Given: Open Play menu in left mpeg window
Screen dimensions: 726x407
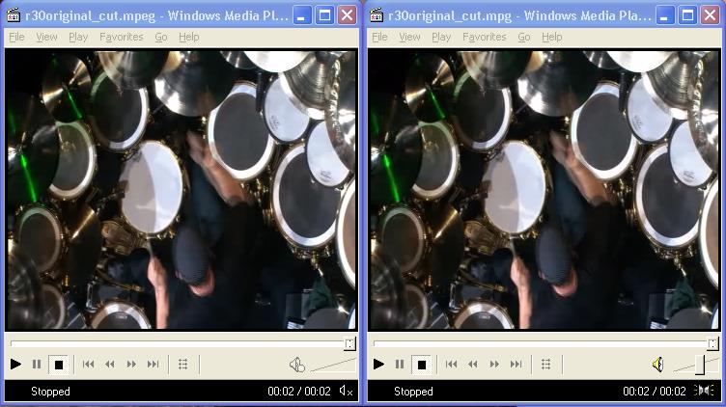Looking at the screenshot, I should tap(78, 37).
